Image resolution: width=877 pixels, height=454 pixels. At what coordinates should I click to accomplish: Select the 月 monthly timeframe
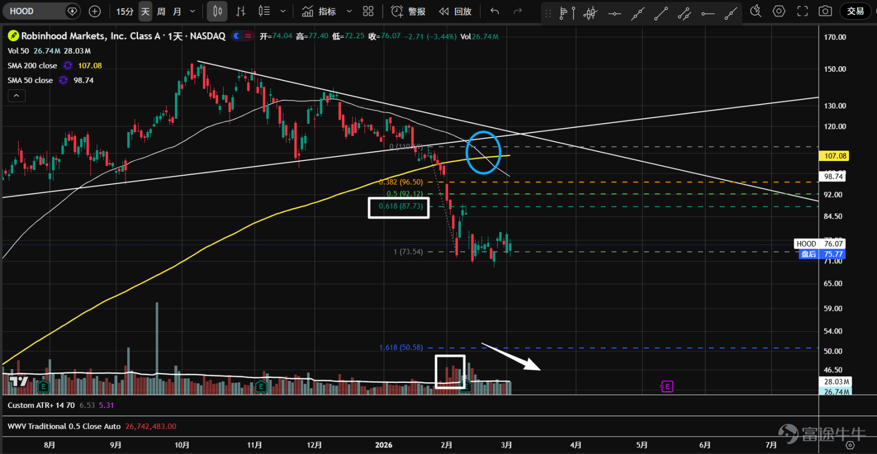click(177, 11)
